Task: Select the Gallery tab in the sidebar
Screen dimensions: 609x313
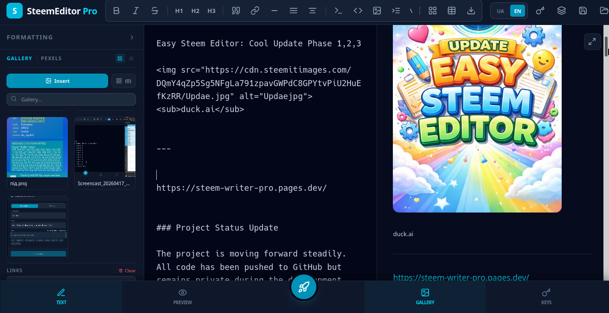Action: [19, 58]
